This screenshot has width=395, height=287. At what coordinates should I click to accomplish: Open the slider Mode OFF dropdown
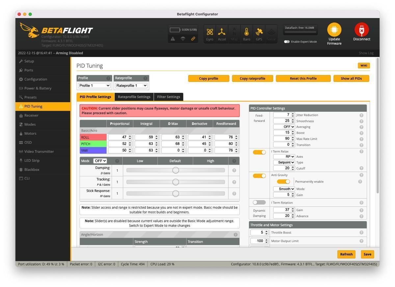(x=100, y=161)
